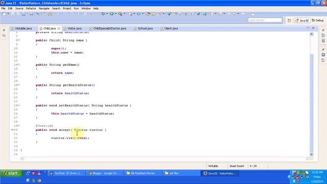This screenshot has width=327, height=184.
Task: Click the Writable status bar entry
Action: coord(213,166)
